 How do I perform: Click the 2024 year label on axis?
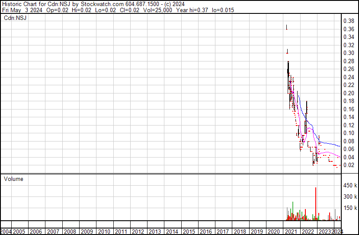point(338,232)
